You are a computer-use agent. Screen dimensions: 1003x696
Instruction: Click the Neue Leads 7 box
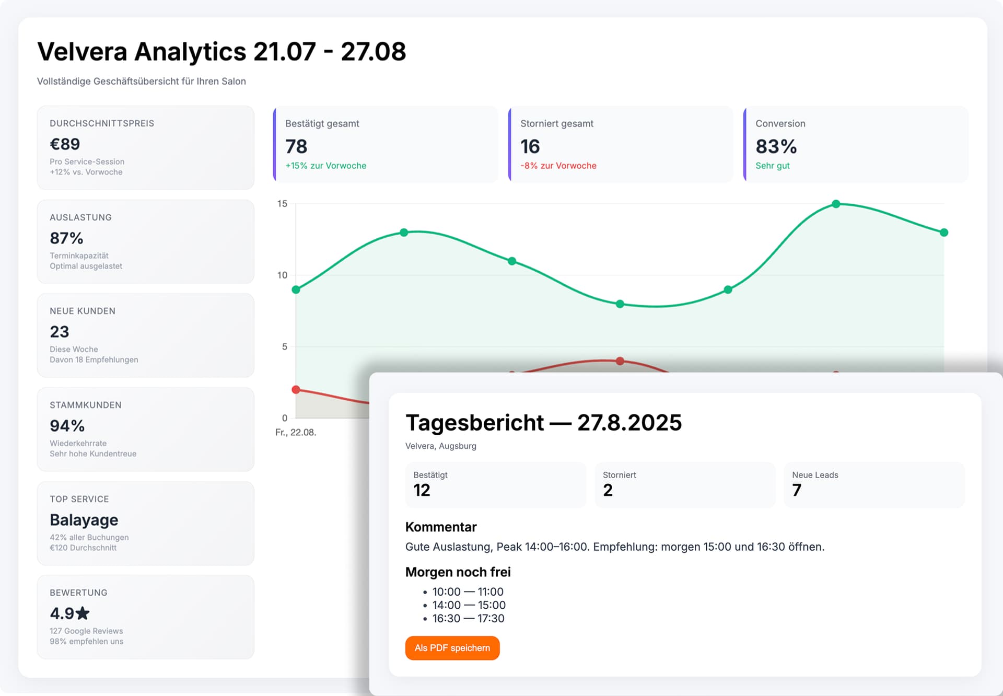click(x=873, y=484)
